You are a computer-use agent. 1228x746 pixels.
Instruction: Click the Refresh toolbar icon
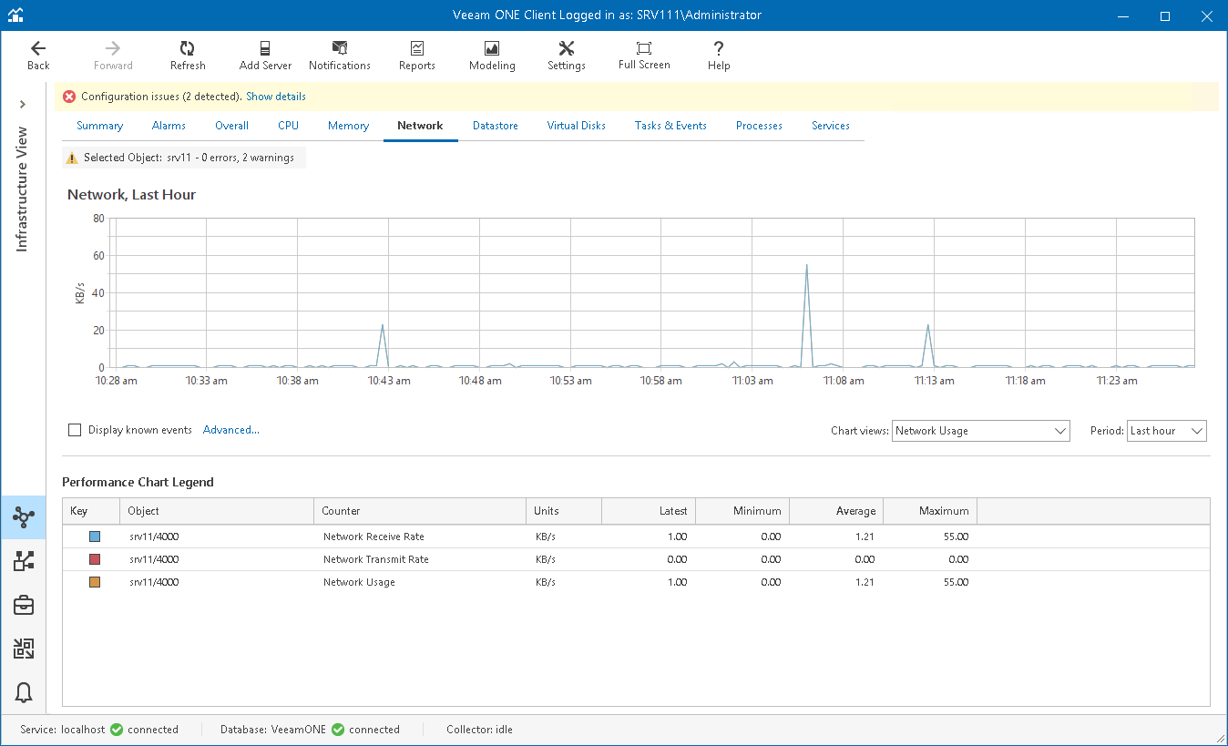point(188,56)
